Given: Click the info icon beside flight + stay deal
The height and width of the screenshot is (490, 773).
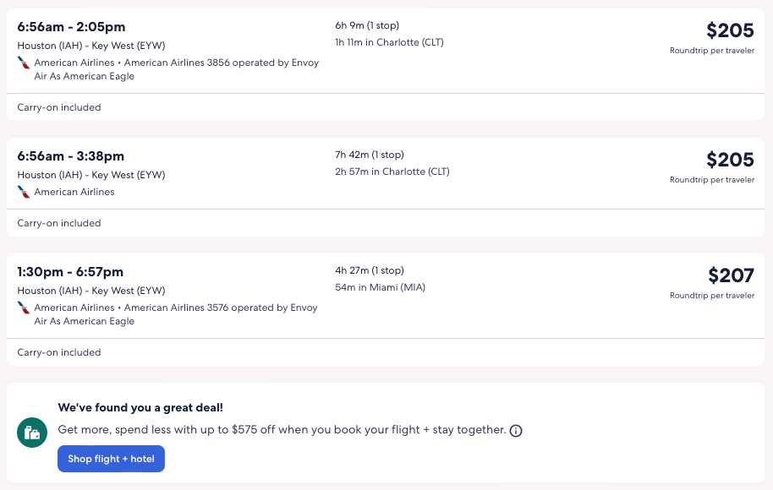Looking at the screenshot, I should (516, 431).
